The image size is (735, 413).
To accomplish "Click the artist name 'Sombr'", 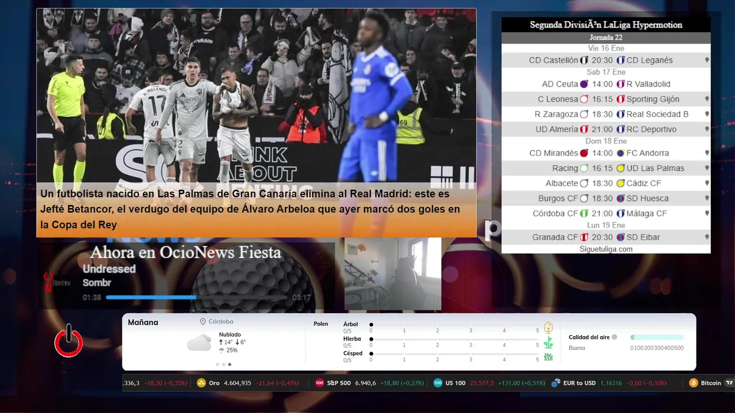I will [97, 283].
